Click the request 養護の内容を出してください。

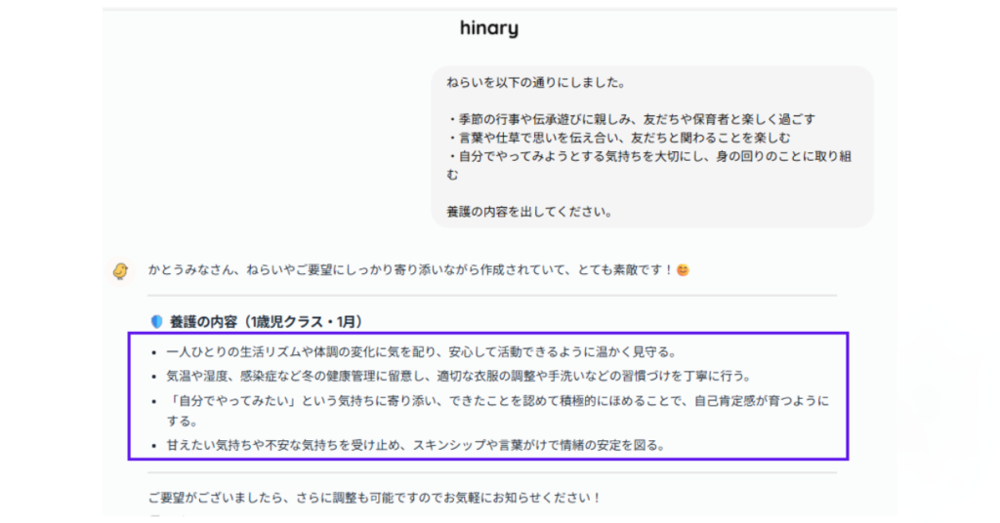tap(529, 212)
